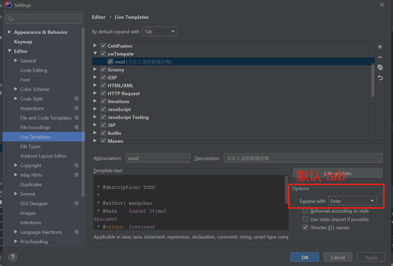Select the iterations template group

tap(118, 101)
